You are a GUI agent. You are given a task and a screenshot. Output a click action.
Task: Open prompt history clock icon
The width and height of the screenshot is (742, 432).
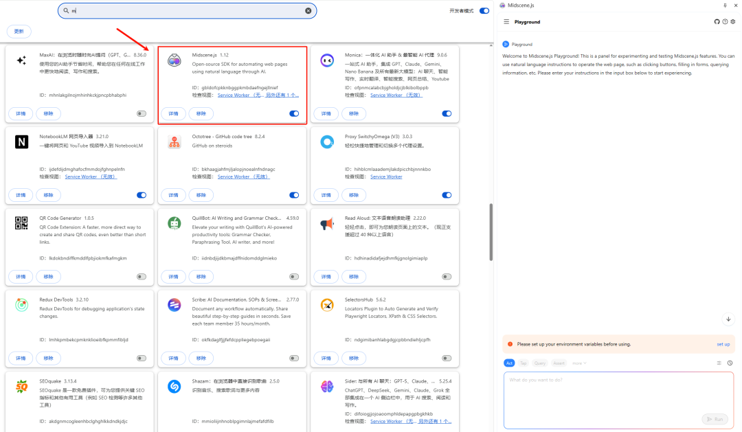point(730,363)
